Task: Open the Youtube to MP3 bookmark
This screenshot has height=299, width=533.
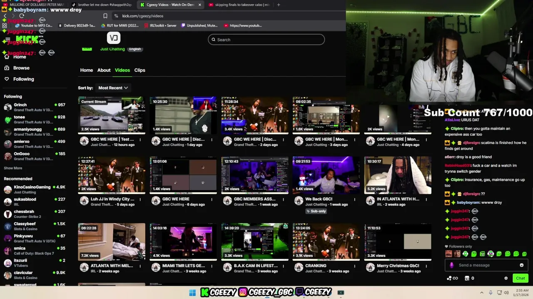Action: pos(33,25)
